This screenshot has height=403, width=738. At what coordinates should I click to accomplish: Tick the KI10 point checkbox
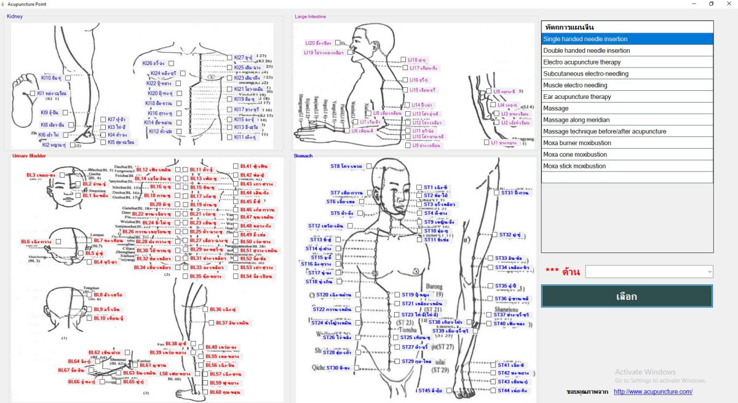[68, 78]
